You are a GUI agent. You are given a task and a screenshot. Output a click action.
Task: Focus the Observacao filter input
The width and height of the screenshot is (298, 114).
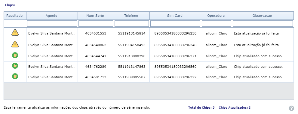pyautogui.click(x=263, y=23)
